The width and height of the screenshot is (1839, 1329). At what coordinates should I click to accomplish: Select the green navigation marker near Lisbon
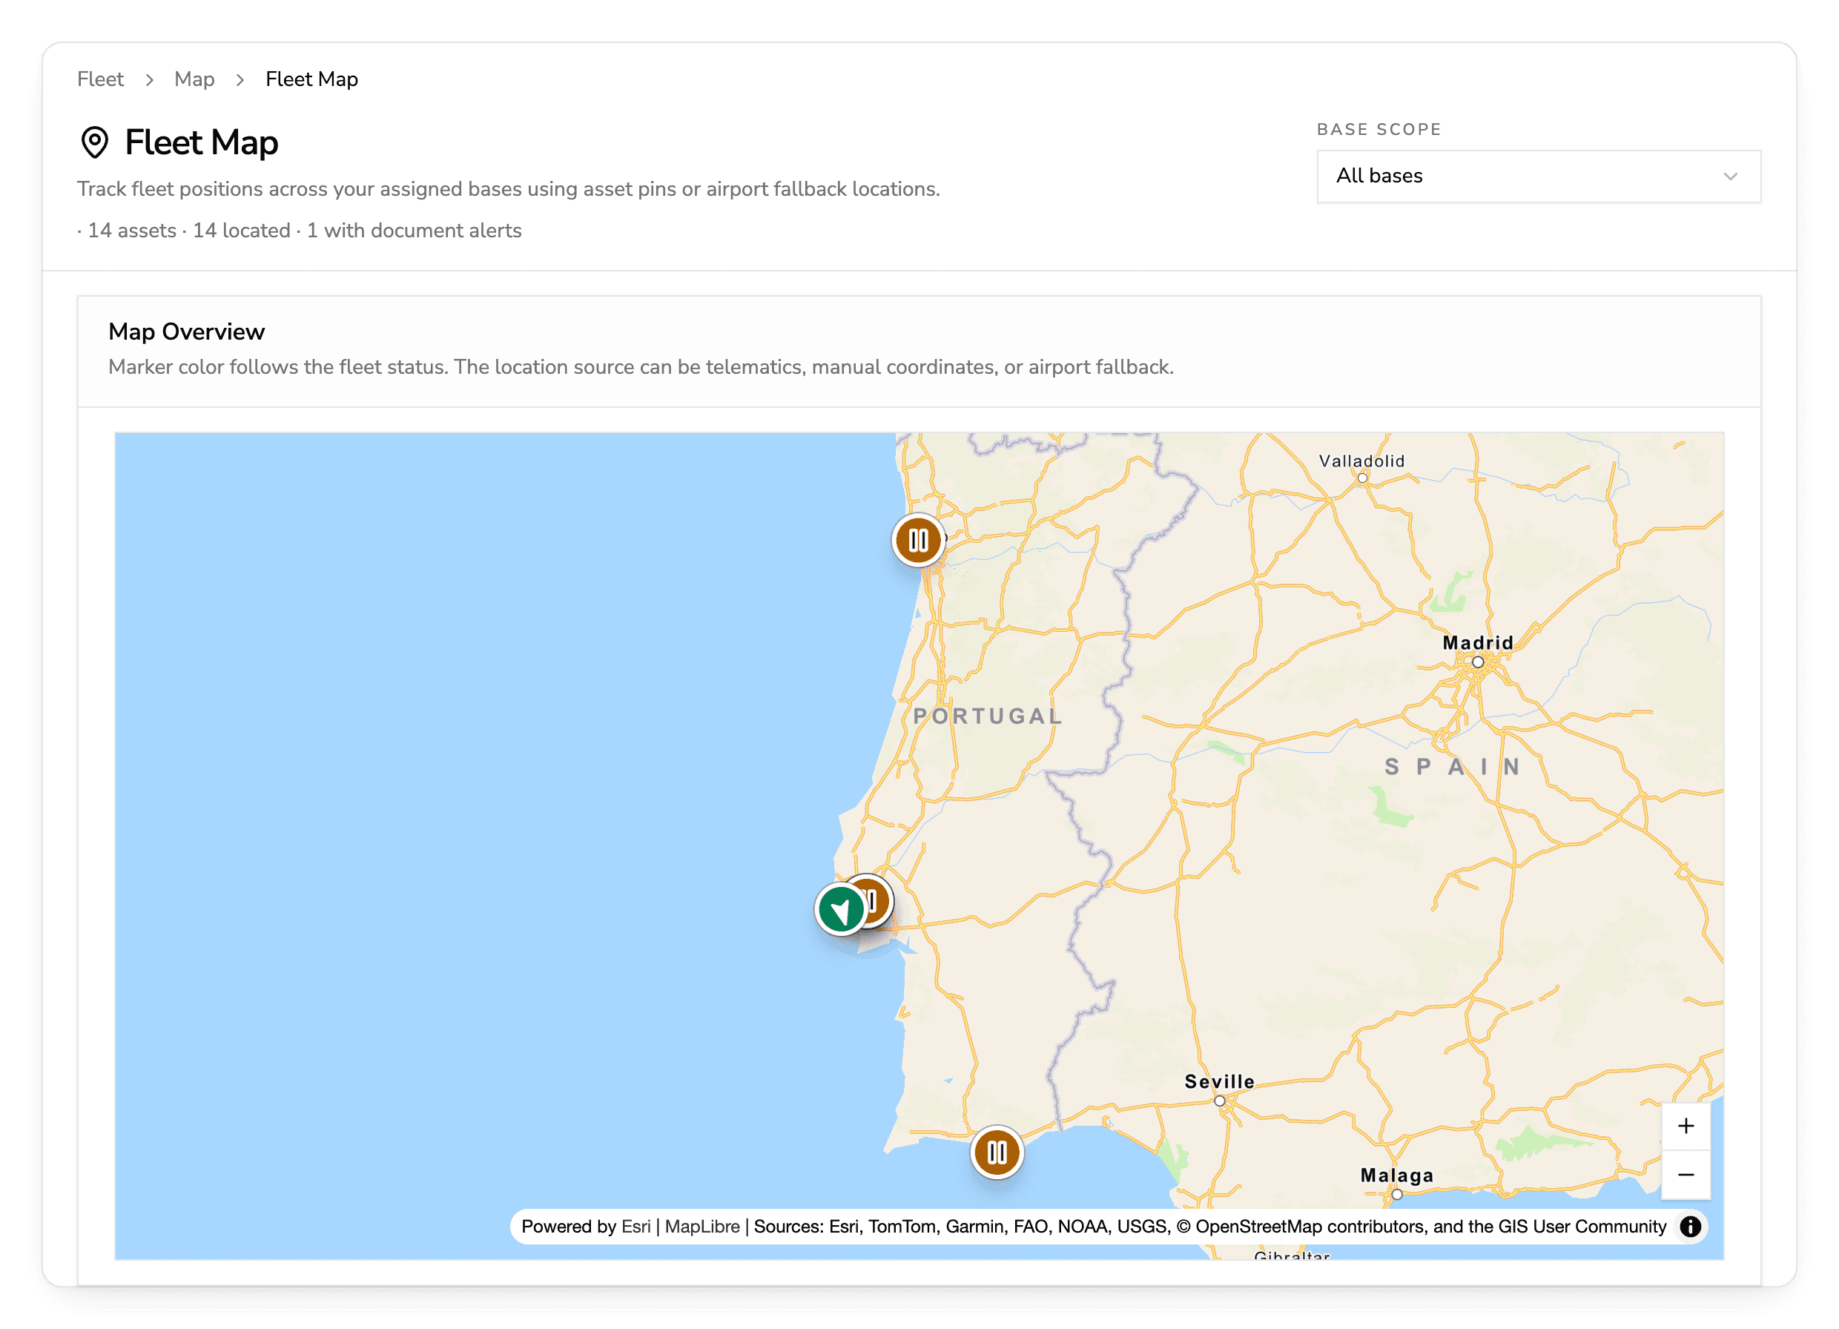click(x=841, y=910)
